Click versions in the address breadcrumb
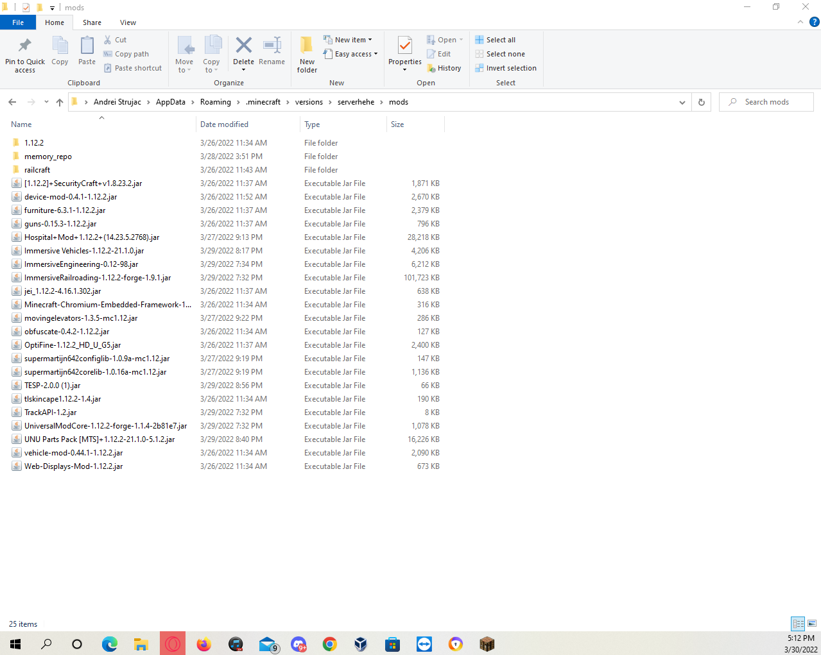821x655 pixels. [309, 102]
